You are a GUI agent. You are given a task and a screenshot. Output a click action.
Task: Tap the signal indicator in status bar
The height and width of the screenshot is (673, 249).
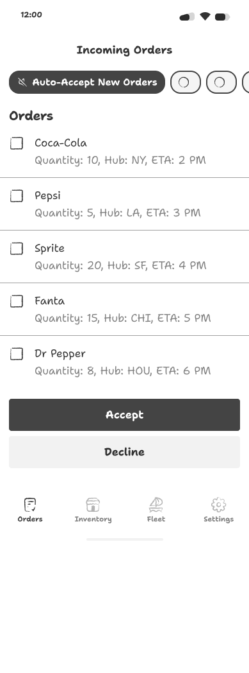(187, 17)
